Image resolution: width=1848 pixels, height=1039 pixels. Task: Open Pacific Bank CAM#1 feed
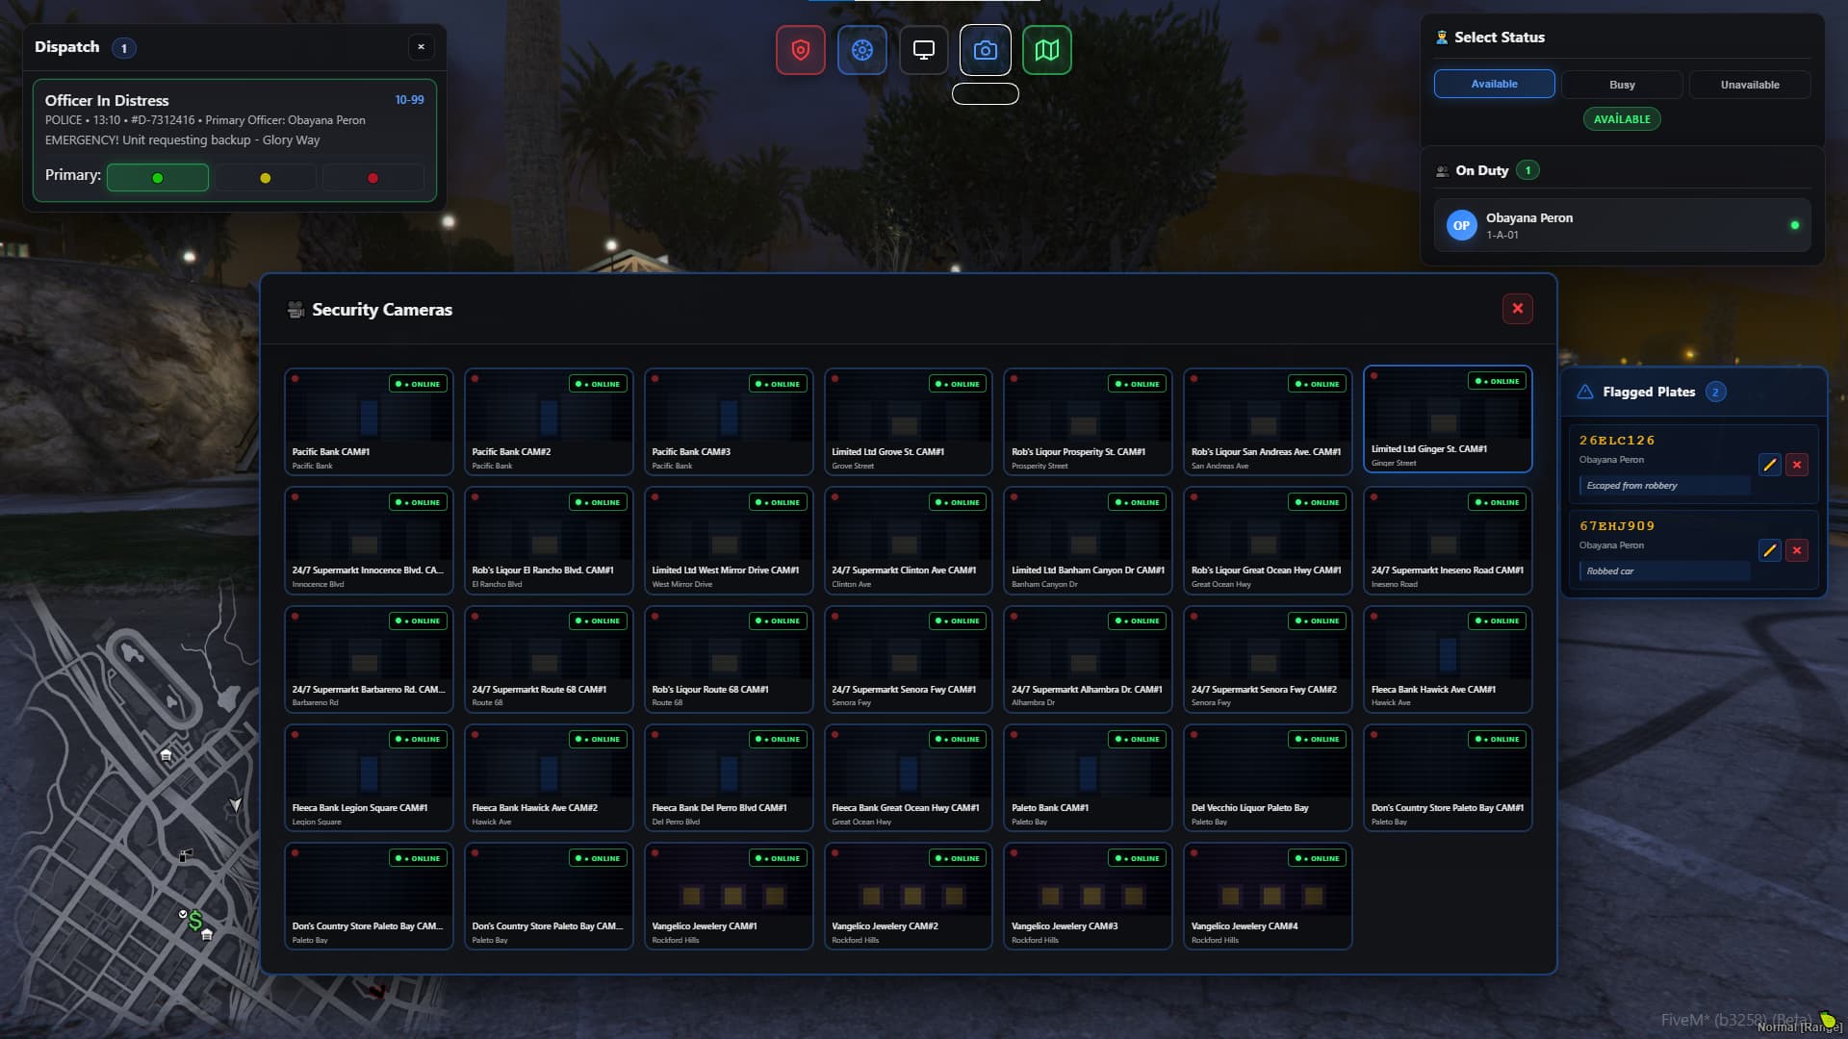point(369,421)
